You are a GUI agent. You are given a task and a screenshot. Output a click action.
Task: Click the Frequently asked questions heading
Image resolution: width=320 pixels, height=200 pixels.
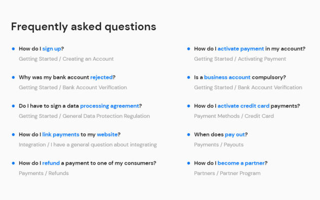coord(84,27)
